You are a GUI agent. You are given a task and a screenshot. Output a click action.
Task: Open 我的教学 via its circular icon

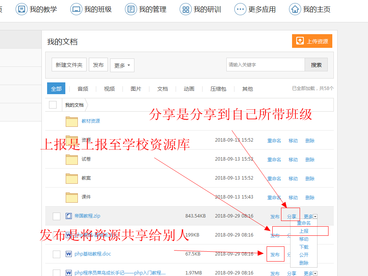point(21,9)
